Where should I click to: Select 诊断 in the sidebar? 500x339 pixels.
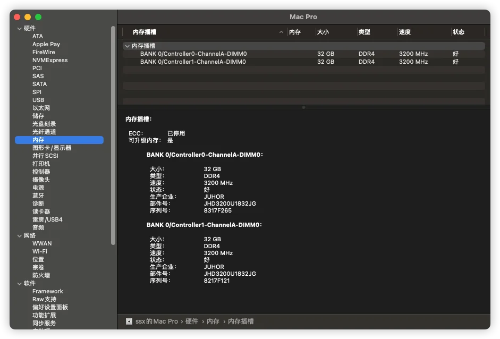[38, 204]
